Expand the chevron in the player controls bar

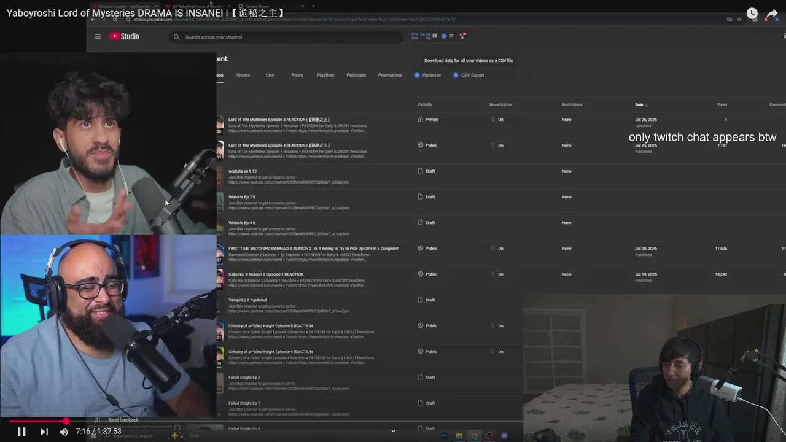(x=394, y=431)
